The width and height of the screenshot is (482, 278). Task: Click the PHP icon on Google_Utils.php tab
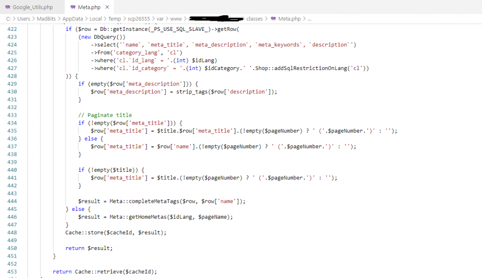pyautogui.click(x=7, y=8)
